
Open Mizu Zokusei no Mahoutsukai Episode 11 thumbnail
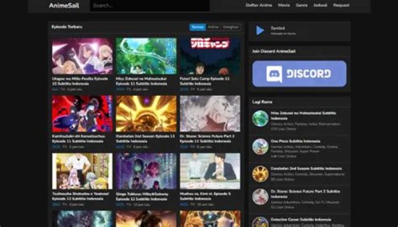pyautogui.click(x=146, y=56)
